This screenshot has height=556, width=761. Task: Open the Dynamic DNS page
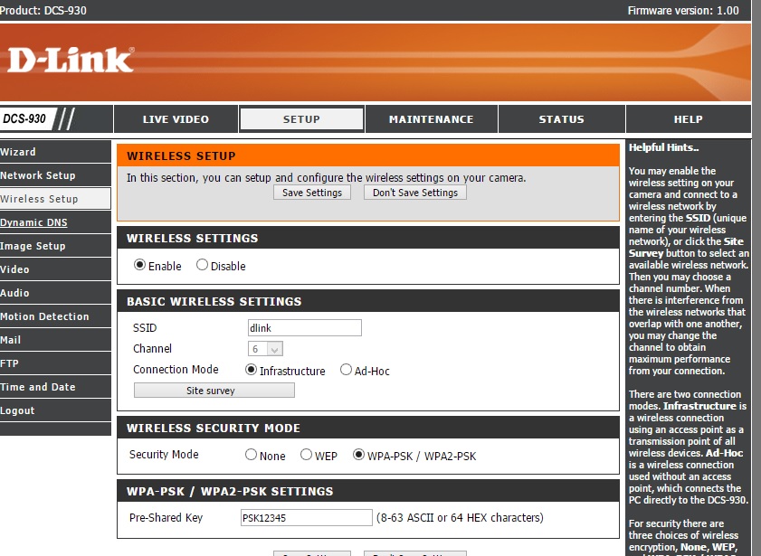coord(55,222)
